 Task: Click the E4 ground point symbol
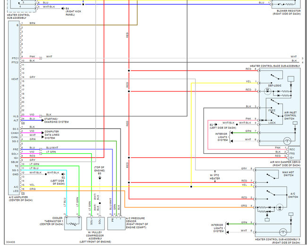coord(63,8)
